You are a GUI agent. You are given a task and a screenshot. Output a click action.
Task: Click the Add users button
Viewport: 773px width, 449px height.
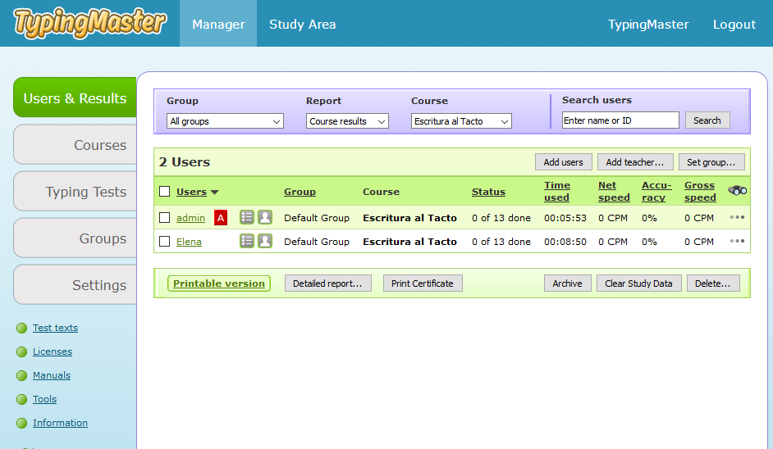[x=564, y=162]
